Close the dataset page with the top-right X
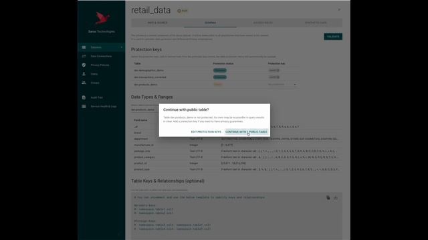Viewport: 428px width, 240px height. (339, 10)
